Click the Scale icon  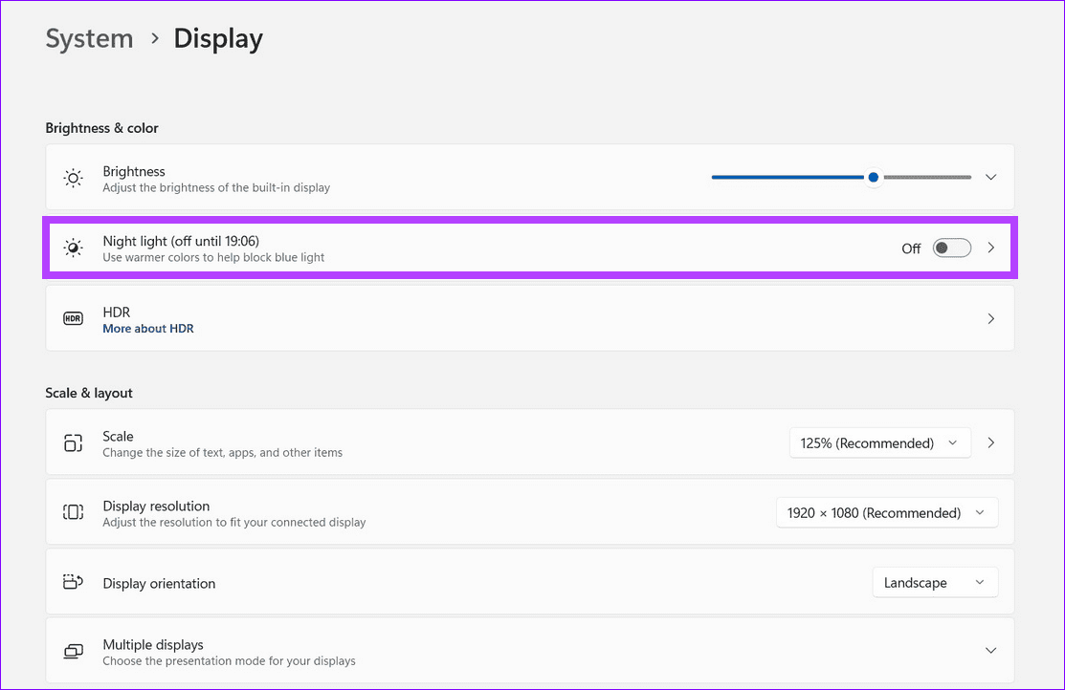tap(74, 443)
